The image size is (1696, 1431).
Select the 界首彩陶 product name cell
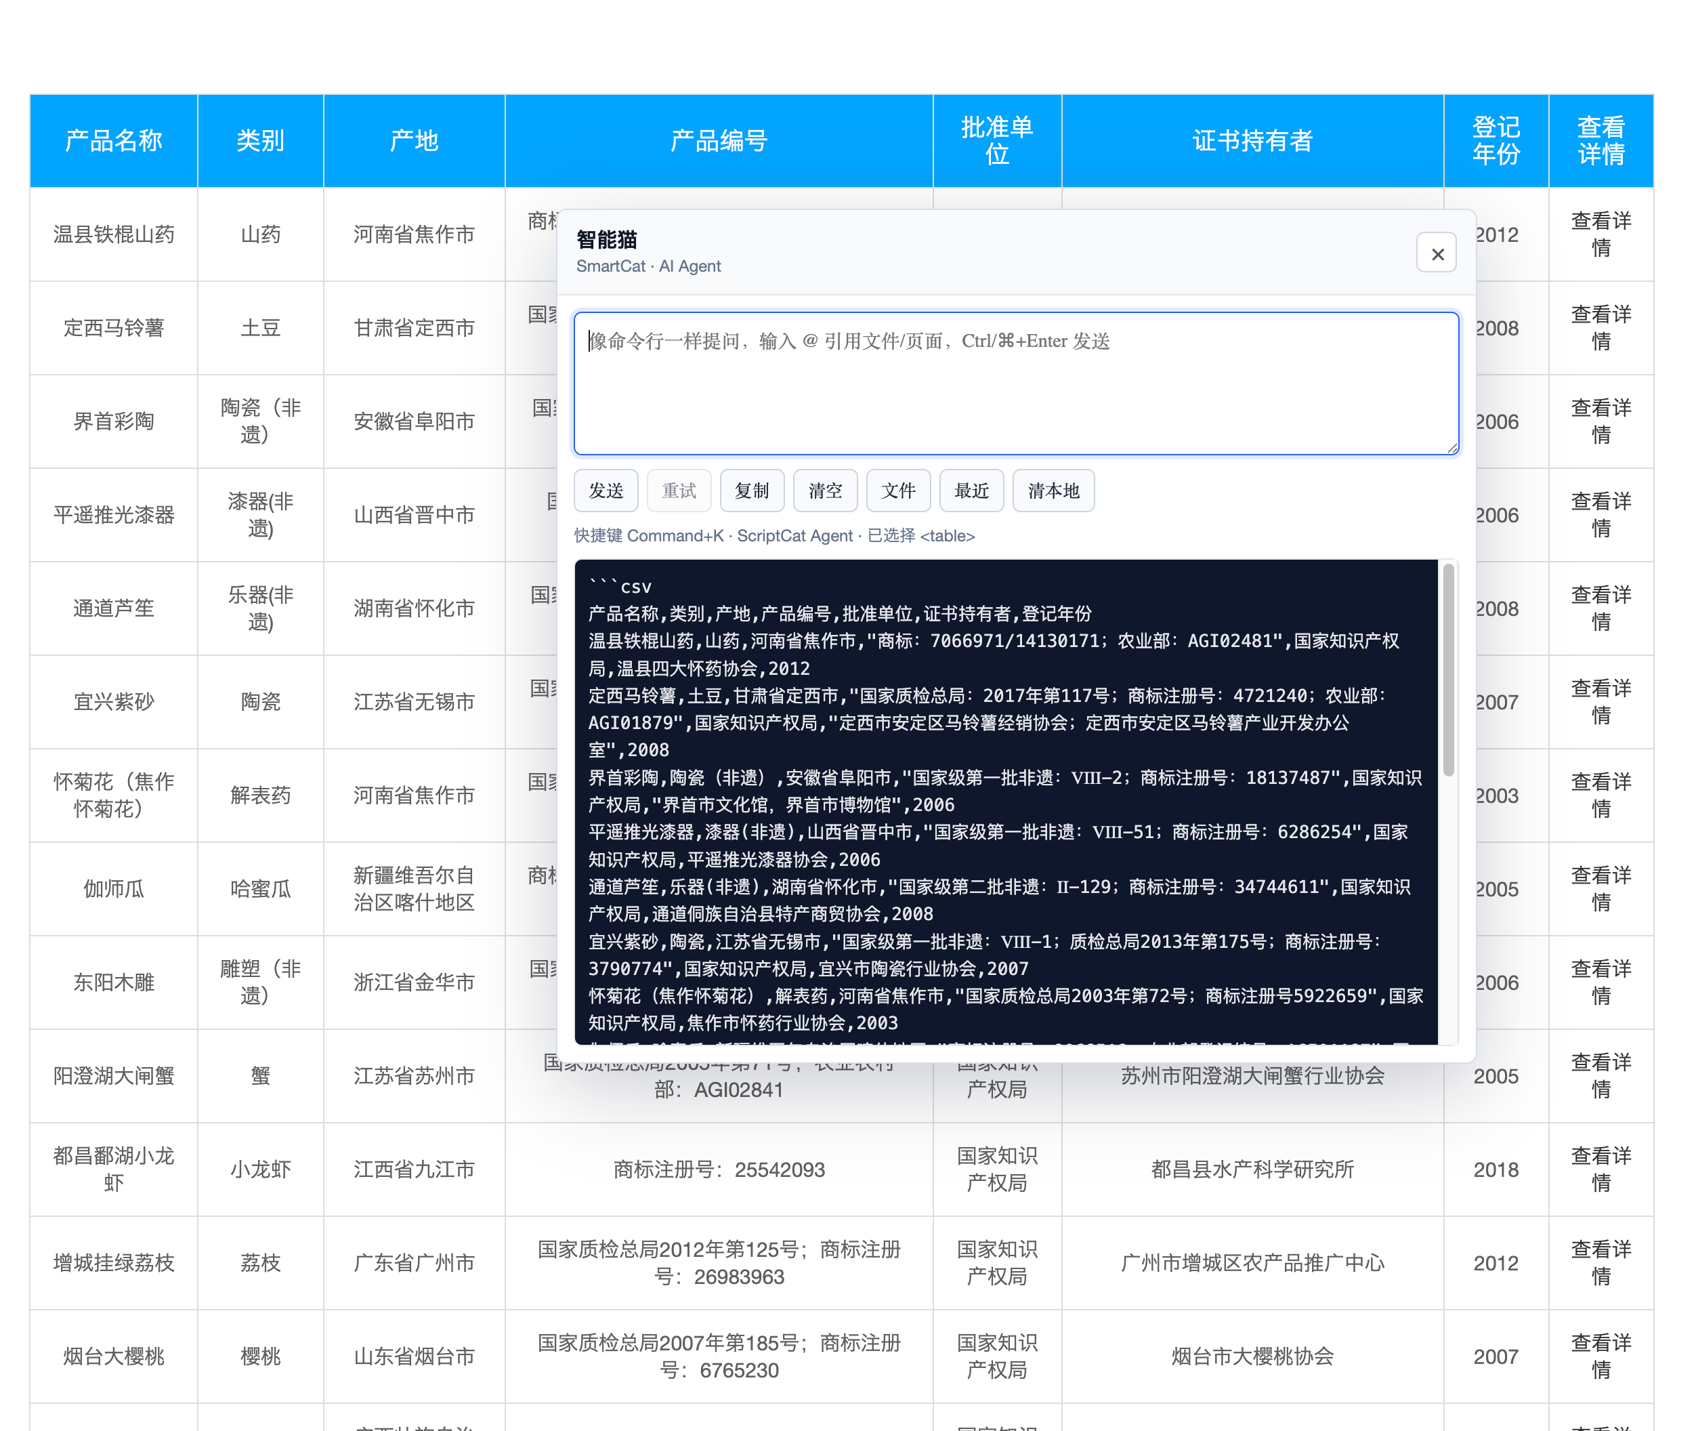point(114,421)
